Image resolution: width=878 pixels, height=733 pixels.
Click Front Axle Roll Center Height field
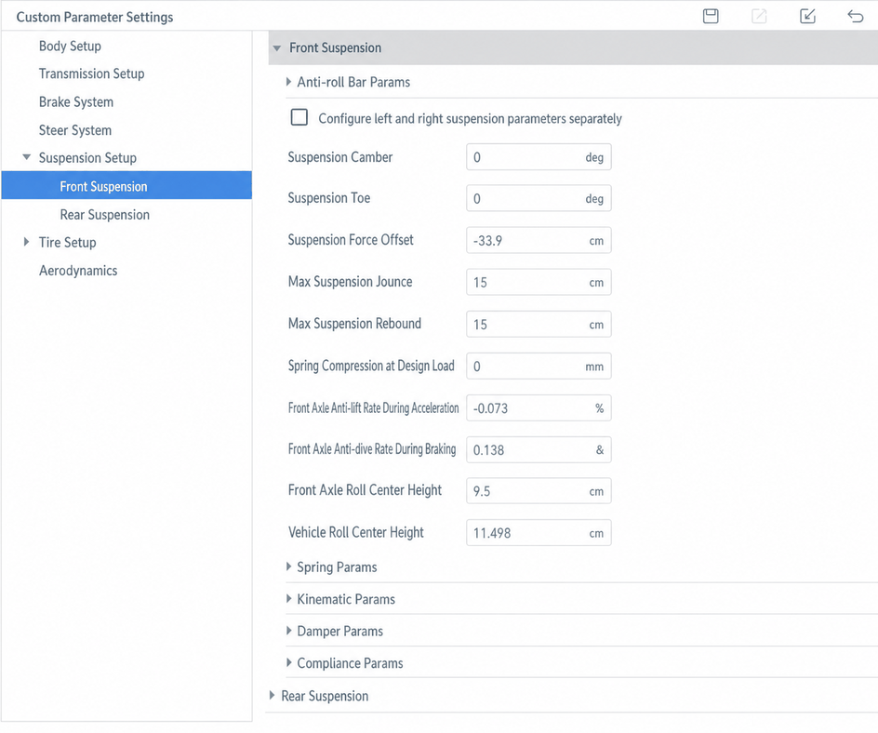point(539,491)
